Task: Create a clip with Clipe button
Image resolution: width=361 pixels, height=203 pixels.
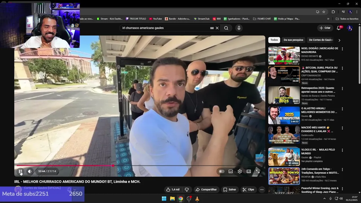Action: click(x=248, y=189)
